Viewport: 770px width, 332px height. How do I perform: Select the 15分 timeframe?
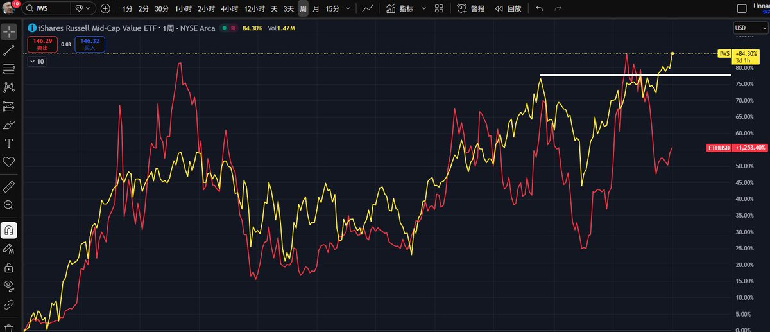[x=332, y=8]
